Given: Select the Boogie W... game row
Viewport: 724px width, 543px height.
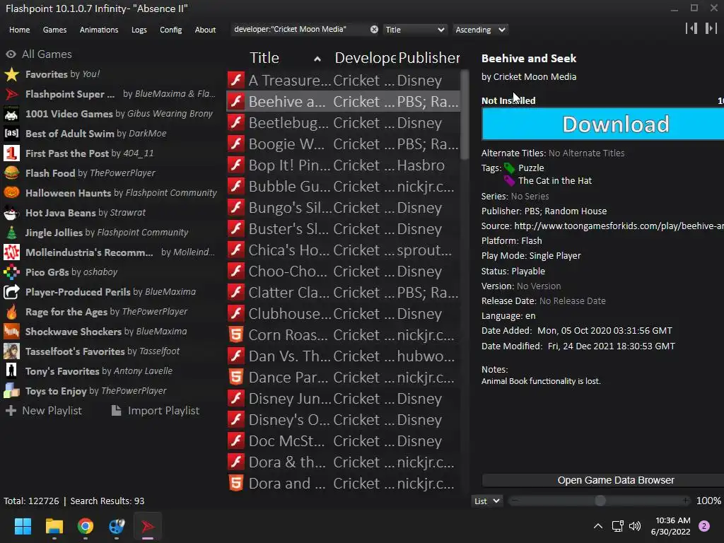Looking at the screenshot, I should click(344, 144).
